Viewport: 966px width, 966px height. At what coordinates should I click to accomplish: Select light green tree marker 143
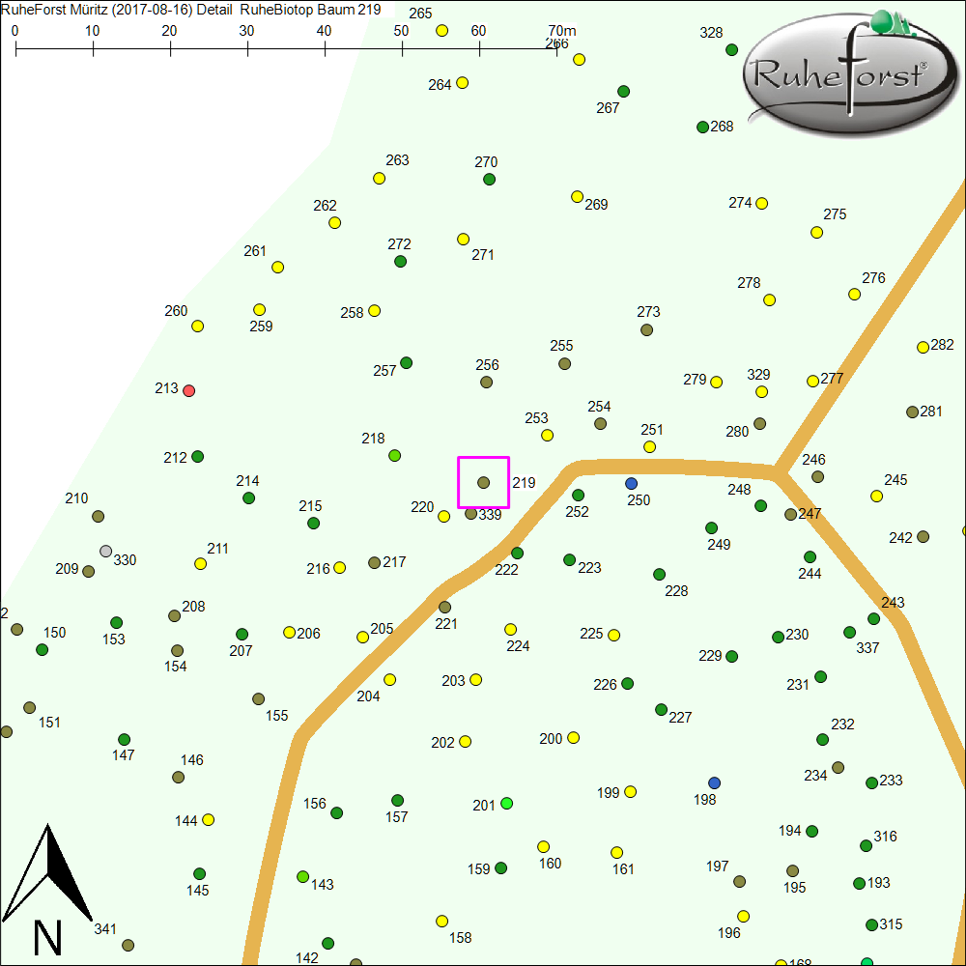pyautogui.click(x=302, y=877)
